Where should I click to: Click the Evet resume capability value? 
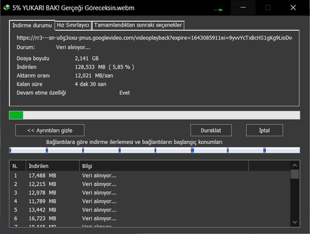click(x=125, y=92)
